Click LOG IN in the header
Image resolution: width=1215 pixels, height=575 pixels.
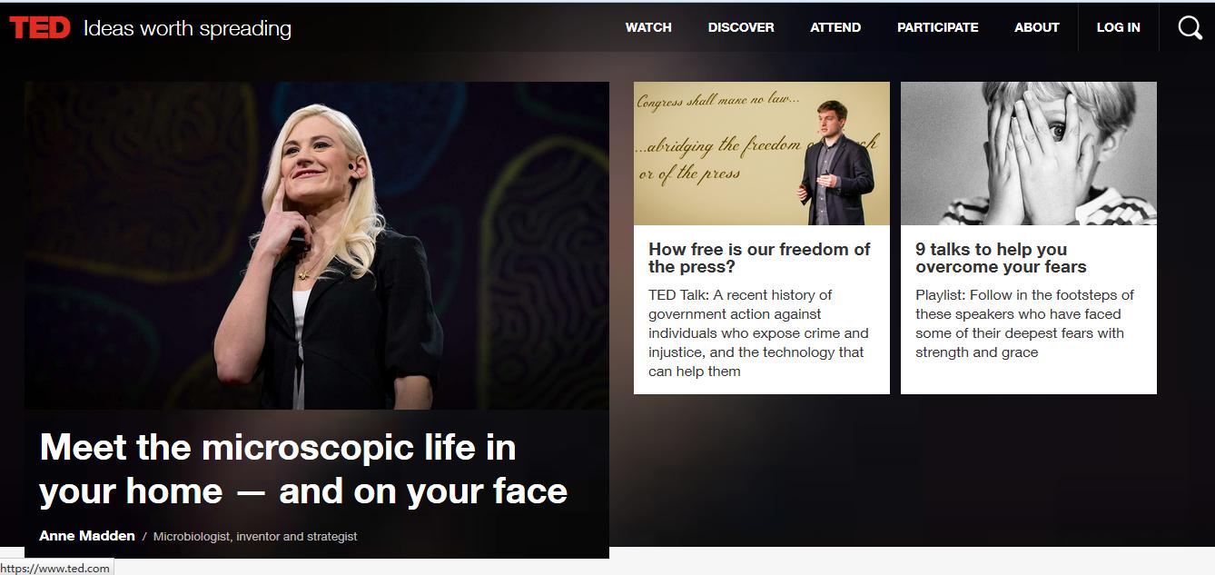click(1118, 27)
